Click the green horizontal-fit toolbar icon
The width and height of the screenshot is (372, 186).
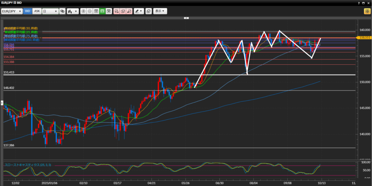click(102, 11)
